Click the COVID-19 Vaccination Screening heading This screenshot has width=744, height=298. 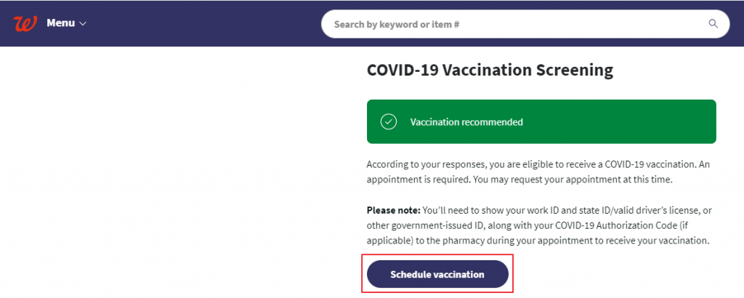point(490,70)
